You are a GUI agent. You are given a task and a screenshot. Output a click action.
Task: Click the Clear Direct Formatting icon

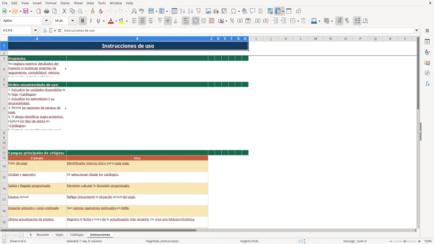(x=101, y=11)
